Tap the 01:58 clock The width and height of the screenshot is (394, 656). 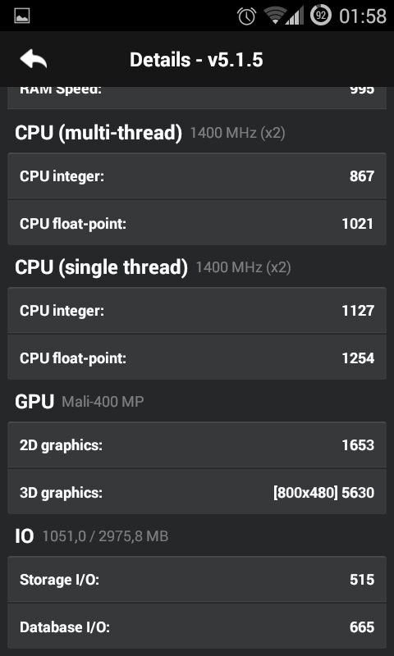pyautogui.click(x=363, y=16)
